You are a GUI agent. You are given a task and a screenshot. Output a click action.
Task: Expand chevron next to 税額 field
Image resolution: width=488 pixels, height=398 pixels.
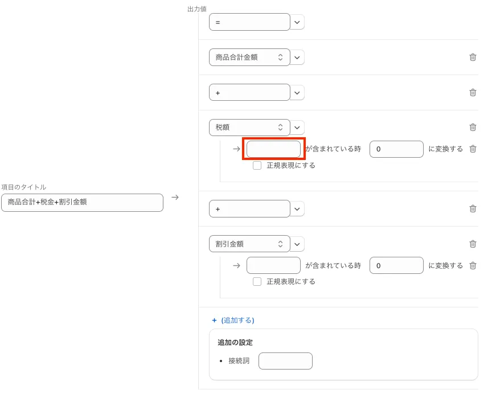(298, 128)
